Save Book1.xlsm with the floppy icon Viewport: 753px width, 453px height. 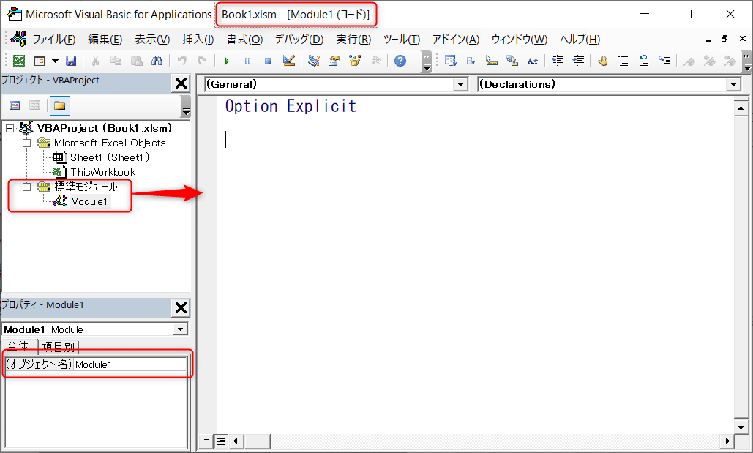[x=71, y=61]
